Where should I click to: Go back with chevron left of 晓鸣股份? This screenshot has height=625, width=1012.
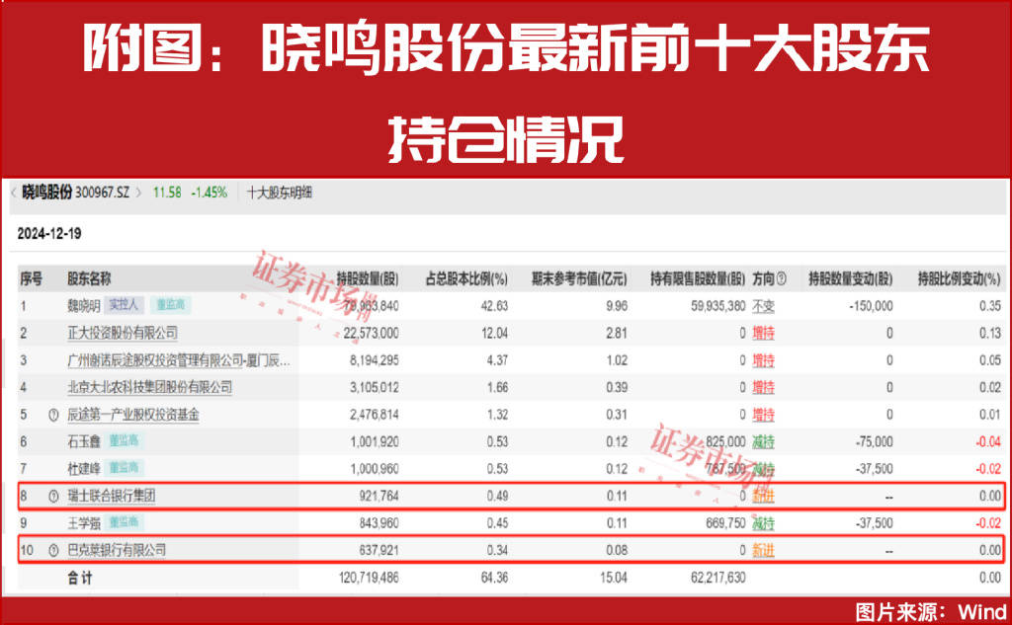(x=13, y=193)
